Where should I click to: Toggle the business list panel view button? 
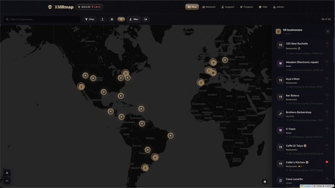[x=121, y=19]
